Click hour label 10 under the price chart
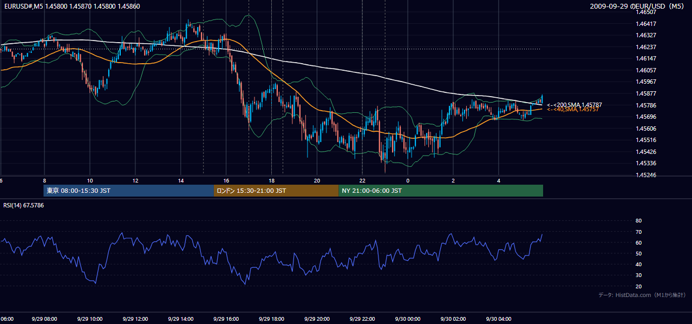The height and width of the screenshot is (324, 692). [90, 180]
